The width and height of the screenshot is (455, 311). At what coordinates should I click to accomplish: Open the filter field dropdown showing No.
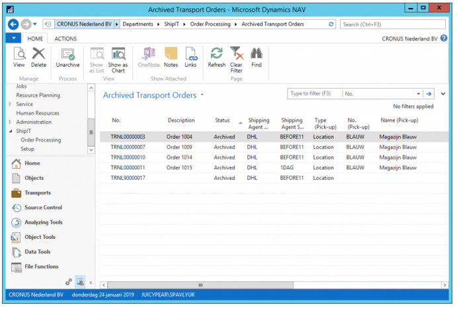419,94
